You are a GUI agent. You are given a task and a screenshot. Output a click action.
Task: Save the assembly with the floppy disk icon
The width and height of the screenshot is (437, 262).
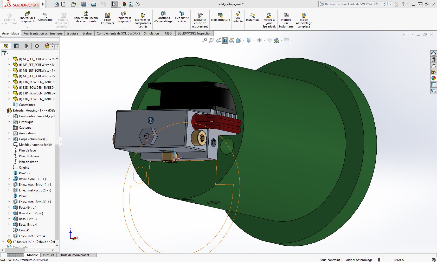pyautogui.click(x=83, y=4)
